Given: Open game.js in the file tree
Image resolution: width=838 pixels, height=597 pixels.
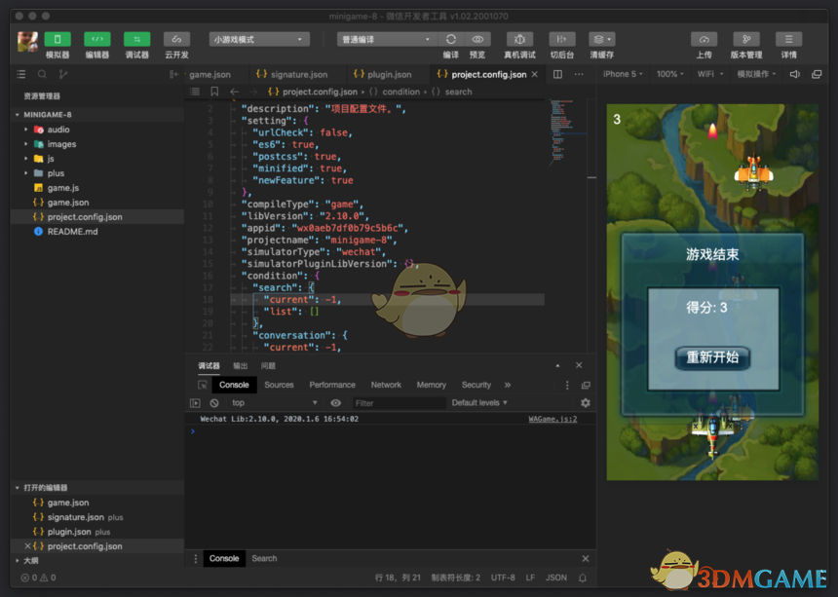Looking at the screenshot, I should 63,188.
